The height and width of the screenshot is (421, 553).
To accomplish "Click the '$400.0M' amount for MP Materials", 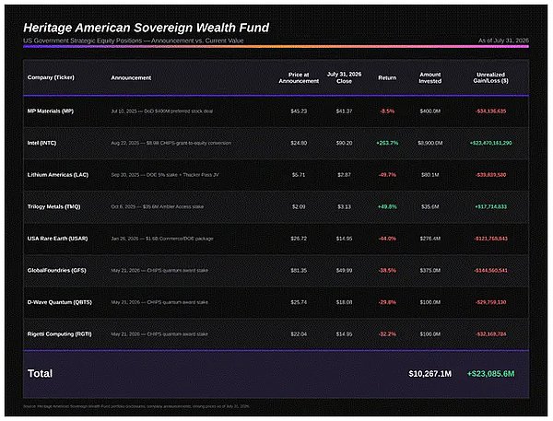I will 429,111.
